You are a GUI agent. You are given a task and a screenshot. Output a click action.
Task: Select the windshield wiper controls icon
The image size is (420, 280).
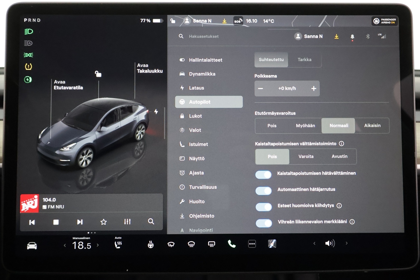(x=171, y=244)
